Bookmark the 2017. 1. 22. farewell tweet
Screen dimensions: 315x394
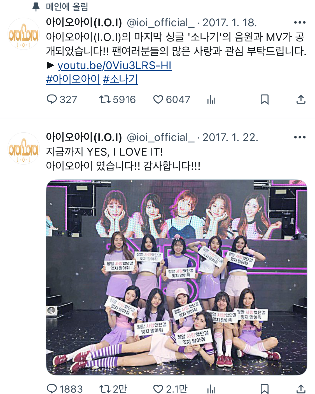(x=265, y=389)
